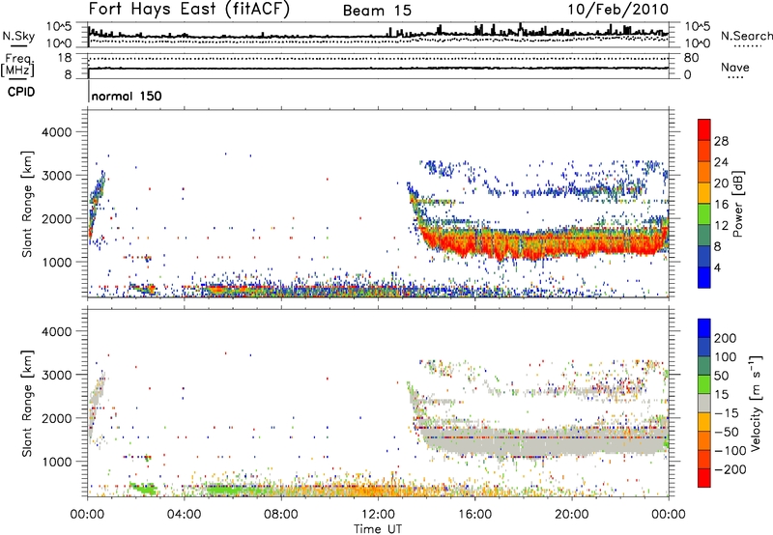
Task: Click the 'N.Search' legend label
Action: [x=746, y=36]
